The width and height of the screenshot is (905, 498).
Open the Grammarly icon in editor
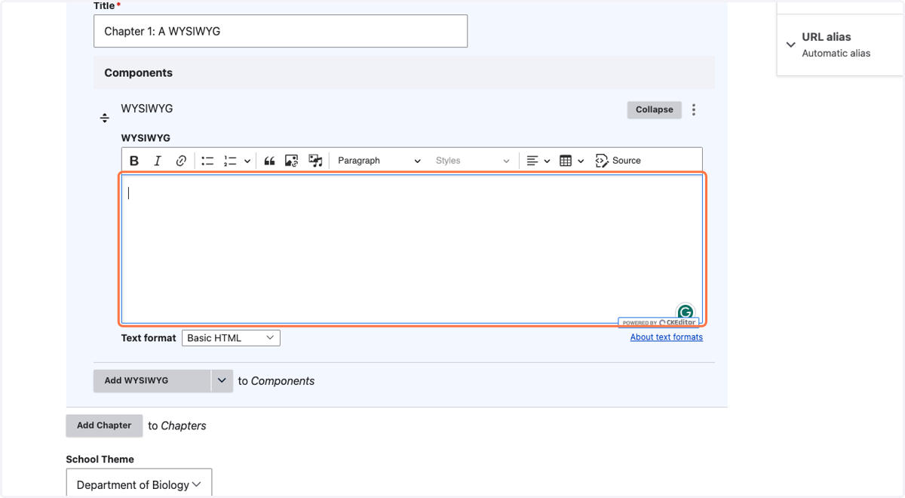(x=685, y=312)
